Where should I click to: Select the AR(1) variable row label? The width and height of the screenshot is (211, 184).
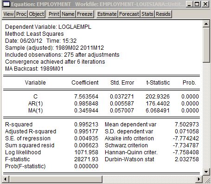(35, 104)
